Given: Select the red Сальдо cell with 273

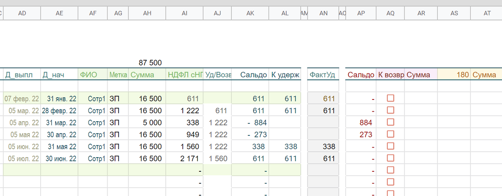Looking at the screenshot, I should coord(361,135).
